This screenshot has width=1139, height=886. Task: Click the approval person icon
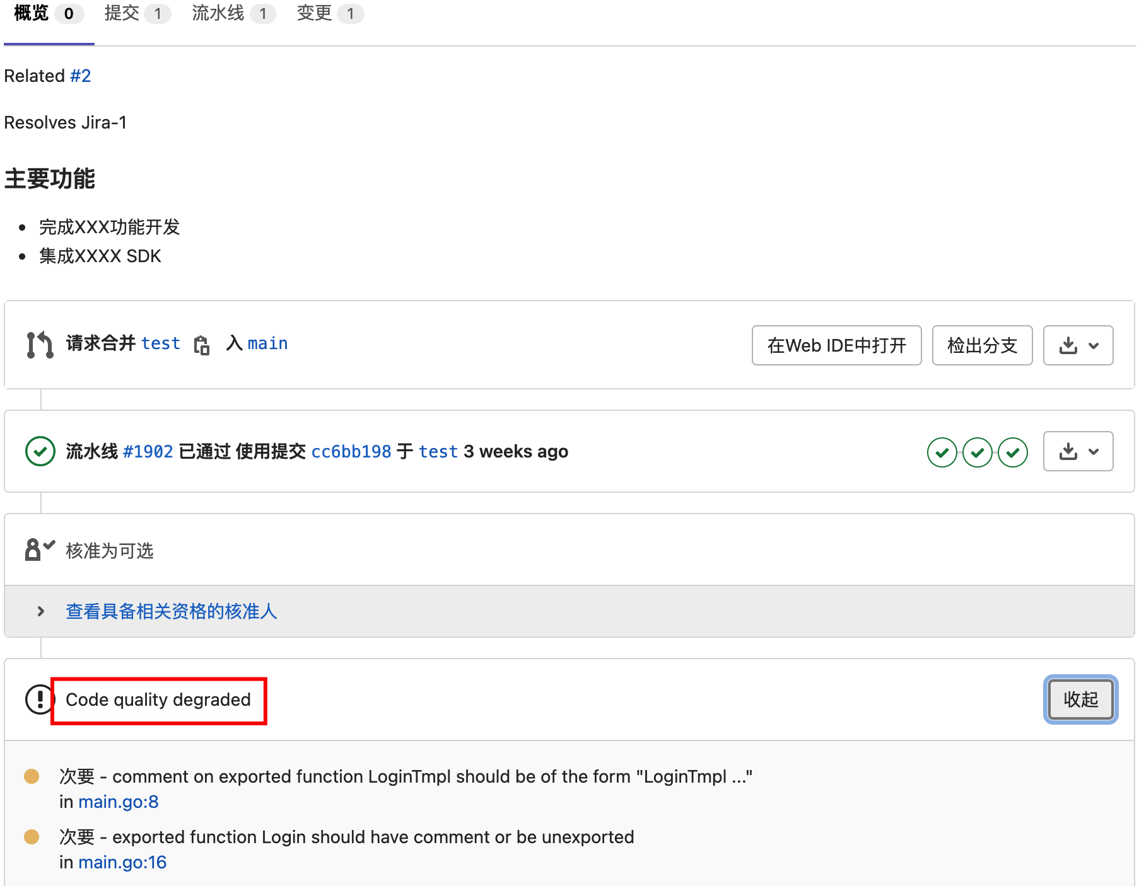tap(39, 549)
